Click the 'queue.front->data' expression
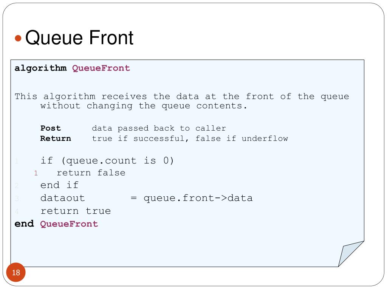The height and width of the screenshot is (290, 387). (198, 198)
